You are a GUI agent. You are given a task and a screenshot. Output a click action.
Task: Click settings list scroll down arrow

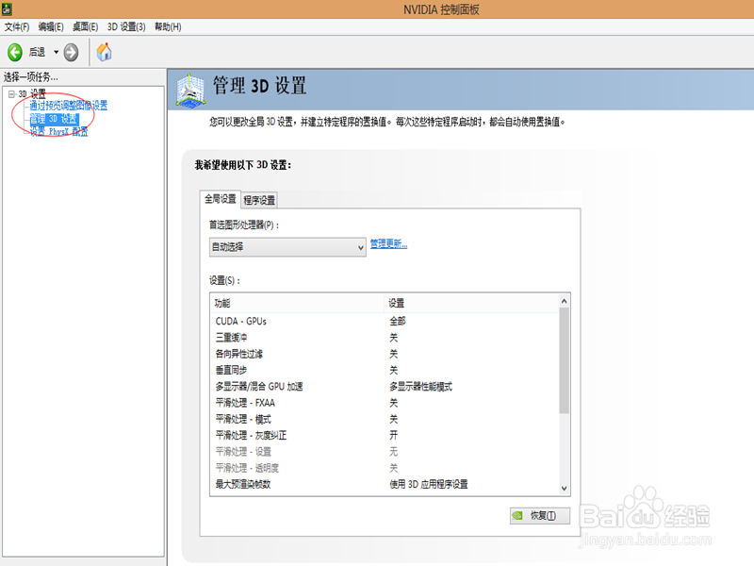(x=564, y=489)
